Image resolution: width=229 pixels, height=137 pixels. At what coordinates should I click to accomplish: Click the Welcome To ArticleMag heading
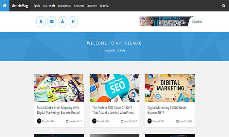114,43
